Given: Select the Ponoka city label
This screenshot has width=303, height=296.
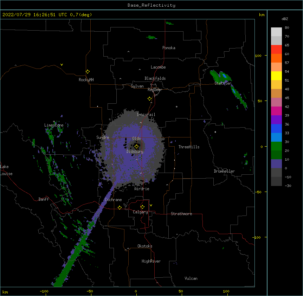Looking at the screenshot, I should coord(169,48).
